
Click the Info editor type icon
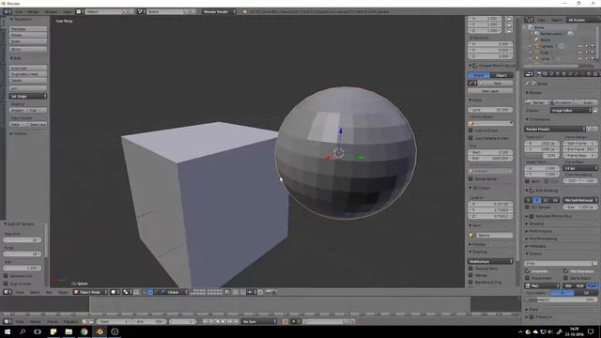[x=7, y=12]
